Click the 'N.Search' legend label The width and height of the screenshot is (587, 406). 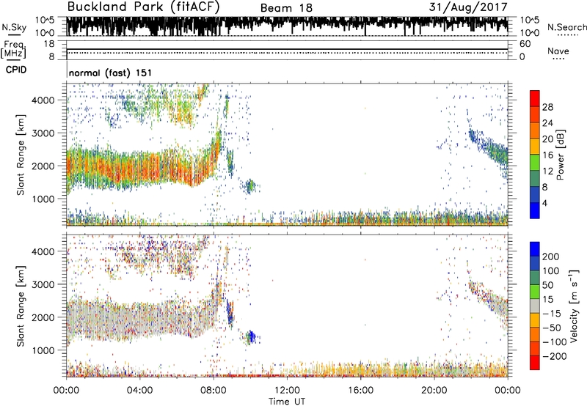(567, 27)
